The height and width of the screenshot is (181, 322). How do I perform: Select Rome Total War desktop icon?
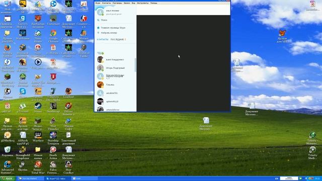[38, 167]
